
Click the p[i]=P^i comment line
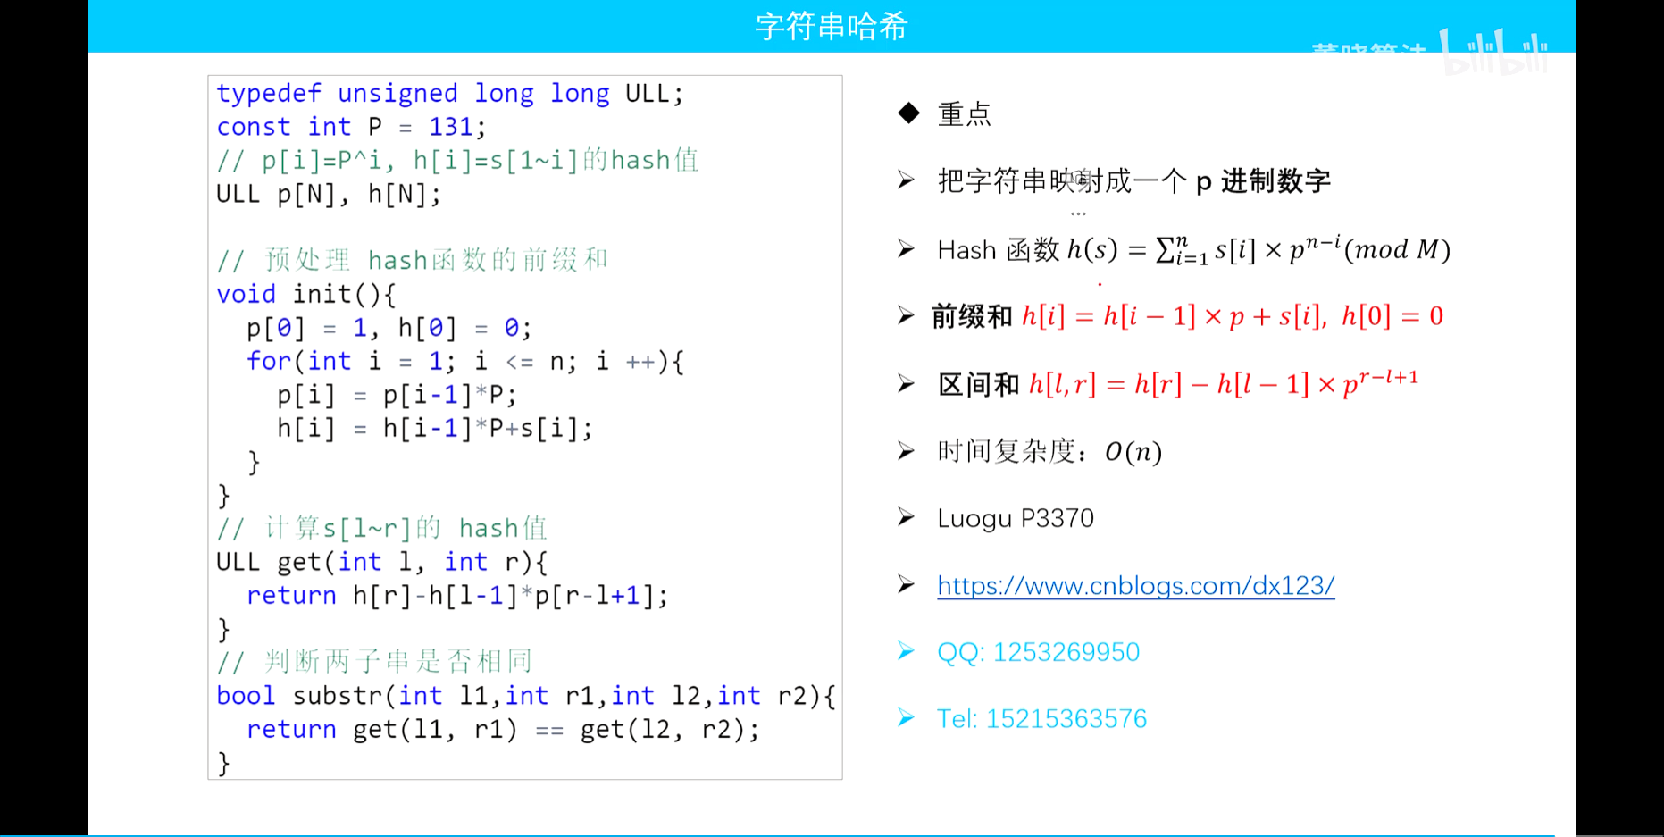[x=458, y=160]
